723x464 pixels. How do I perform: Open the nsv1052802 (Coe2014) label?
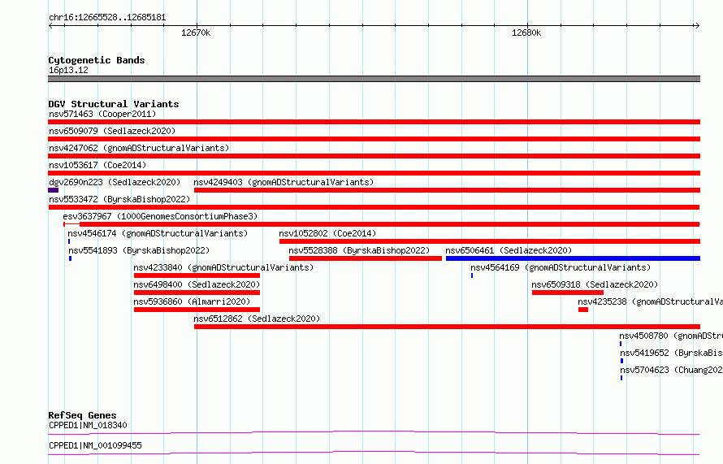coord(327,233)
